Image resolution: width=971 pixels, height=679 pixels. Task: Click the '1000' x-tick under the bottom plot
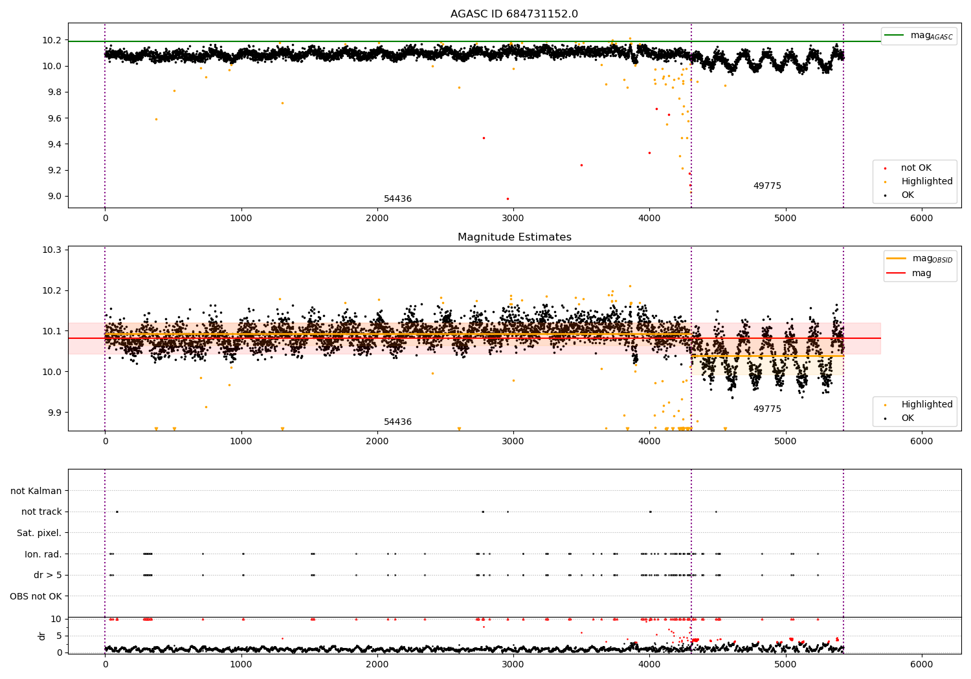tap(241, 665)
